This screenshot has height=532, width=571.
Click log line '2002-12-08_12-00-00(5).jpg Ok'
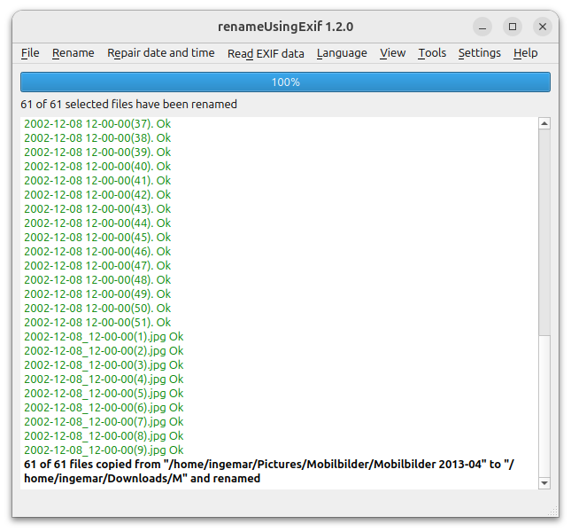click(x=104, y=395)
